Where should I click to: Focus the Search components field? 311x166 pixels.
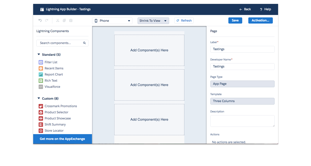pyautogui.click(x=60, y=43)
